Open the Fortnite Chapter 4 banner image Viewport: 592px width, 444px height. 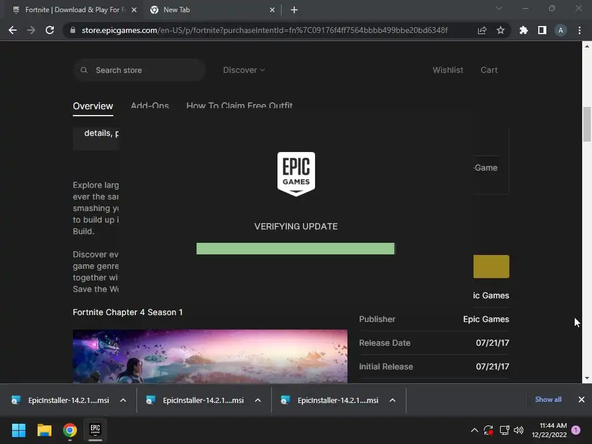210,356
